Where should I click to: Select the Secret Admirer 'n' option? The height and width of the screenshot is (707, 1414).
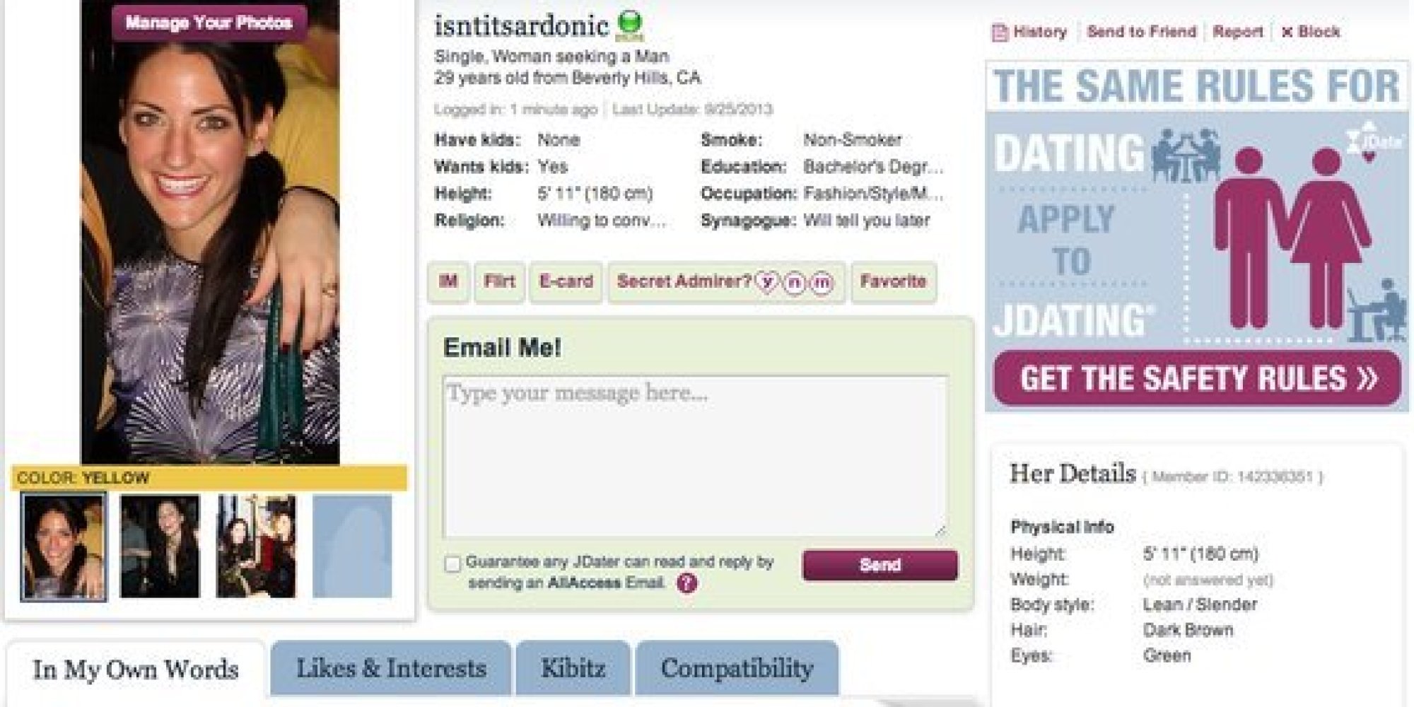[794, 283]
